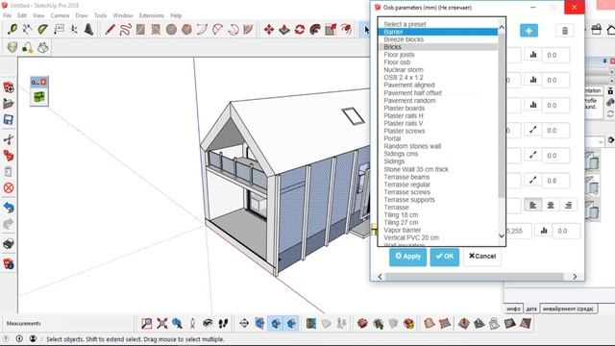The image size is (615, 346).
Task: Select the Circle tool
Action: [x=171, y=30]
